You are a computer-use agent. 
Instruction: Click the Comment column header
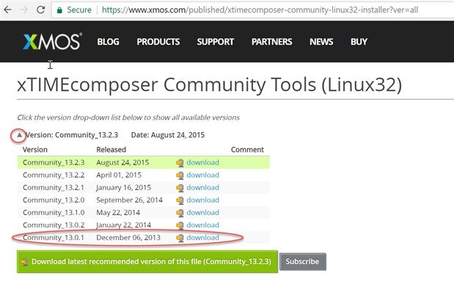click(x=247, y=150)
